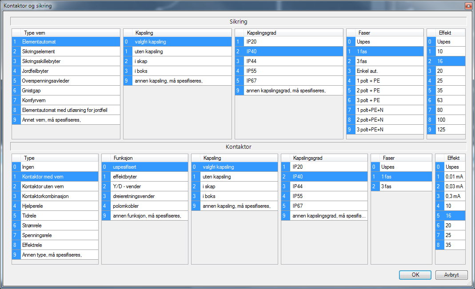
Task: Select Komfyrvern in the Sikring section
Action: (33, 100)
